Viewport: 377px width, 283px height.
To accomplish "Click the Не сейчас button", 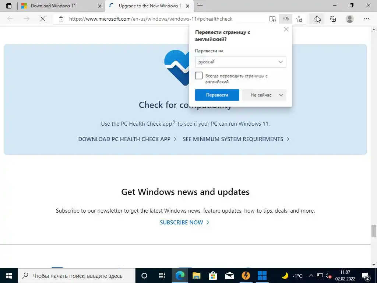I will click(x=261, y=95).
